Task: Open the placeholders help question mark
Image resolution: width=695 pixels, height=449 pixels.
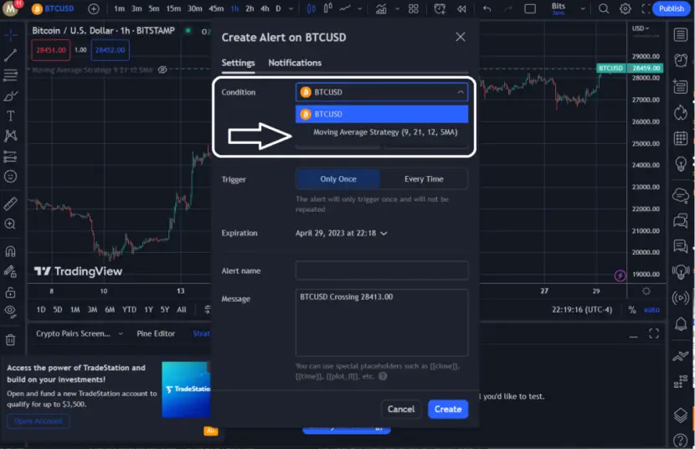Action: click(x=383, y=376)
